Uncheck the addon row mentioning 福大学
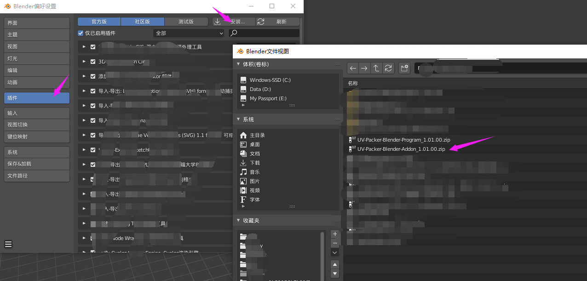The image size is (587, 281). click(93, 164)
